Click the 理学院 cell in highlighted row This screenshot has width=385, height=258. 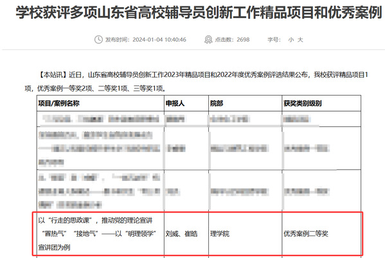click(x=220, y=234)
